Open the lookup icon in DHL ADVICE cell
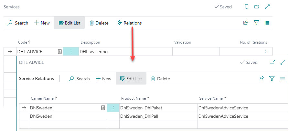The image size is (289, 131). 60,52
